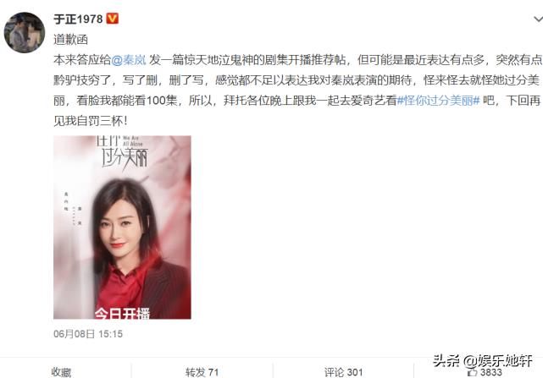Open the username 于正1978 link

coord(78,19)
